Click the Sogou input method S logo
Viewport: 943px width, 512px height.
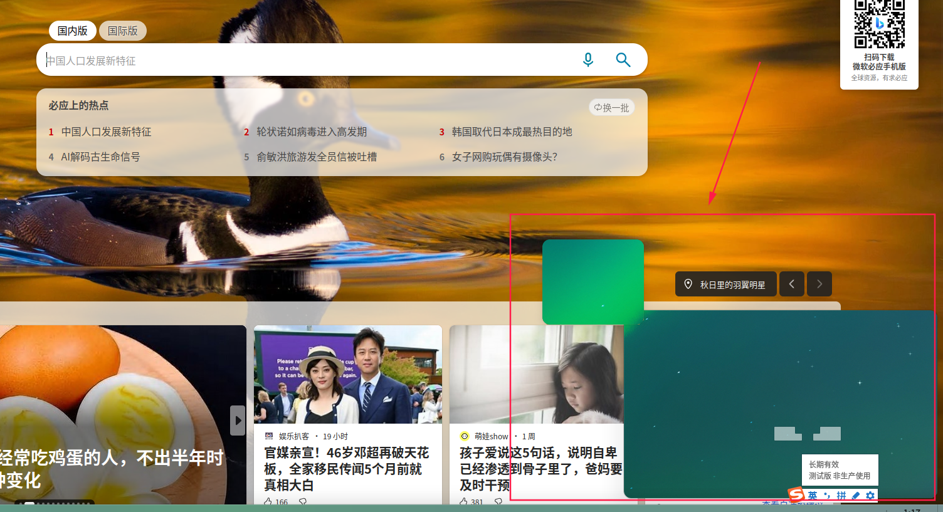pos(796,494)
